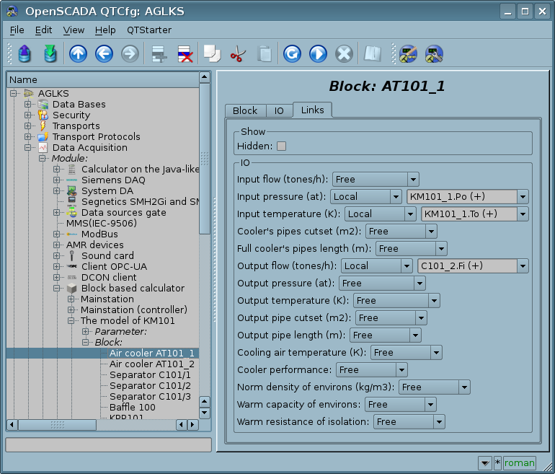
Task: Open the QTStarter menu
Action: (x=148, y=30)
